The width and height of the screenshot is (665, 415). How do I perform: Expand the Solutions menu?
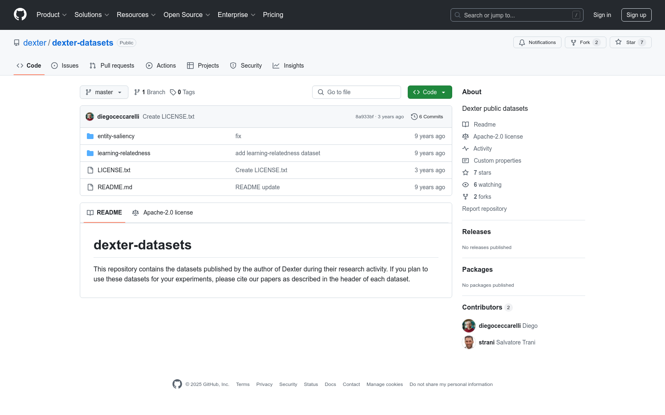pyautogui.click(x=92, y=15)
